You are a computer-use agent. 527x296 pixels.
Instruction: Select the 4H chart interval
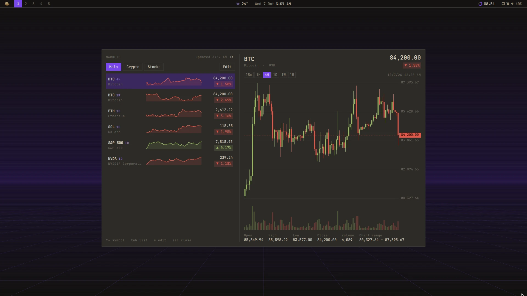(x=267, y=75)
